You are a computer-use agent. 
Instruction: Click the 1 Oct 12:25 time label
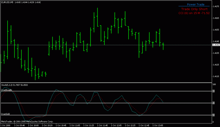[x=130, y=125]
